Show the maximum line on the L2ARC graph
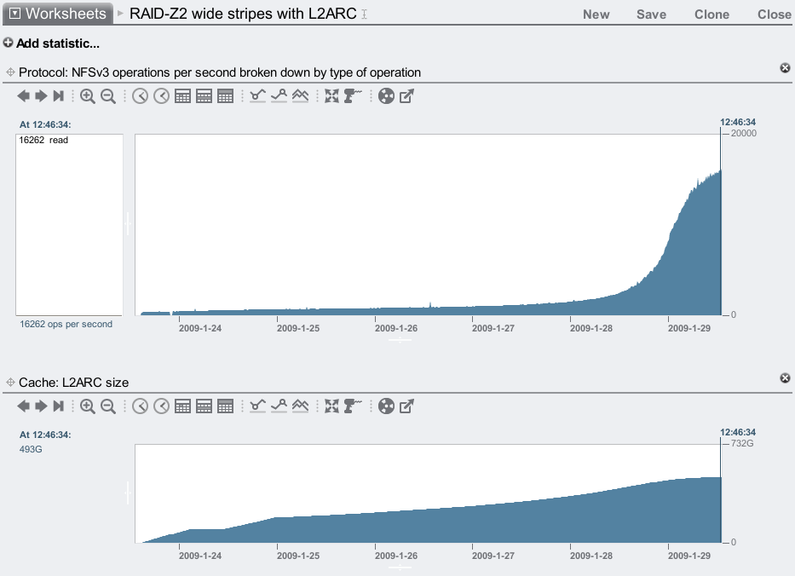The width and height of the screenshot is (795, 576). (279, 406)
